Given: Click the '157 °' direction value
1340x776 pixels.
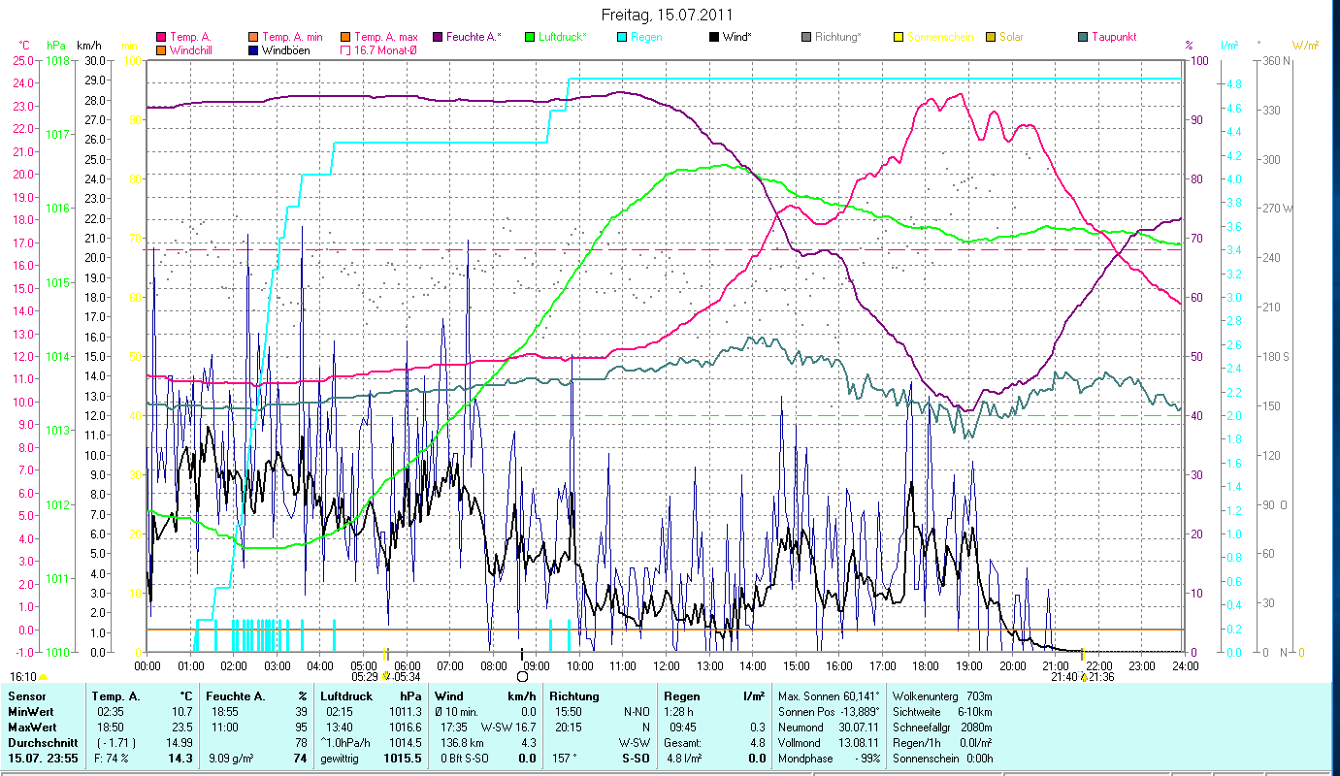Looking at the screenshot, I should click(565, 759).
